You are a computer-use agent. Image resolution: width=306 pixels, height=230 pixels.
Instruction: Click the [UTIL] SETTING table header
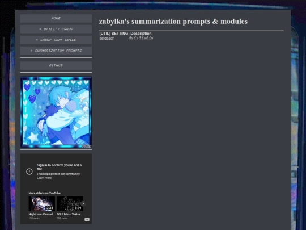[x=114, y=34]
